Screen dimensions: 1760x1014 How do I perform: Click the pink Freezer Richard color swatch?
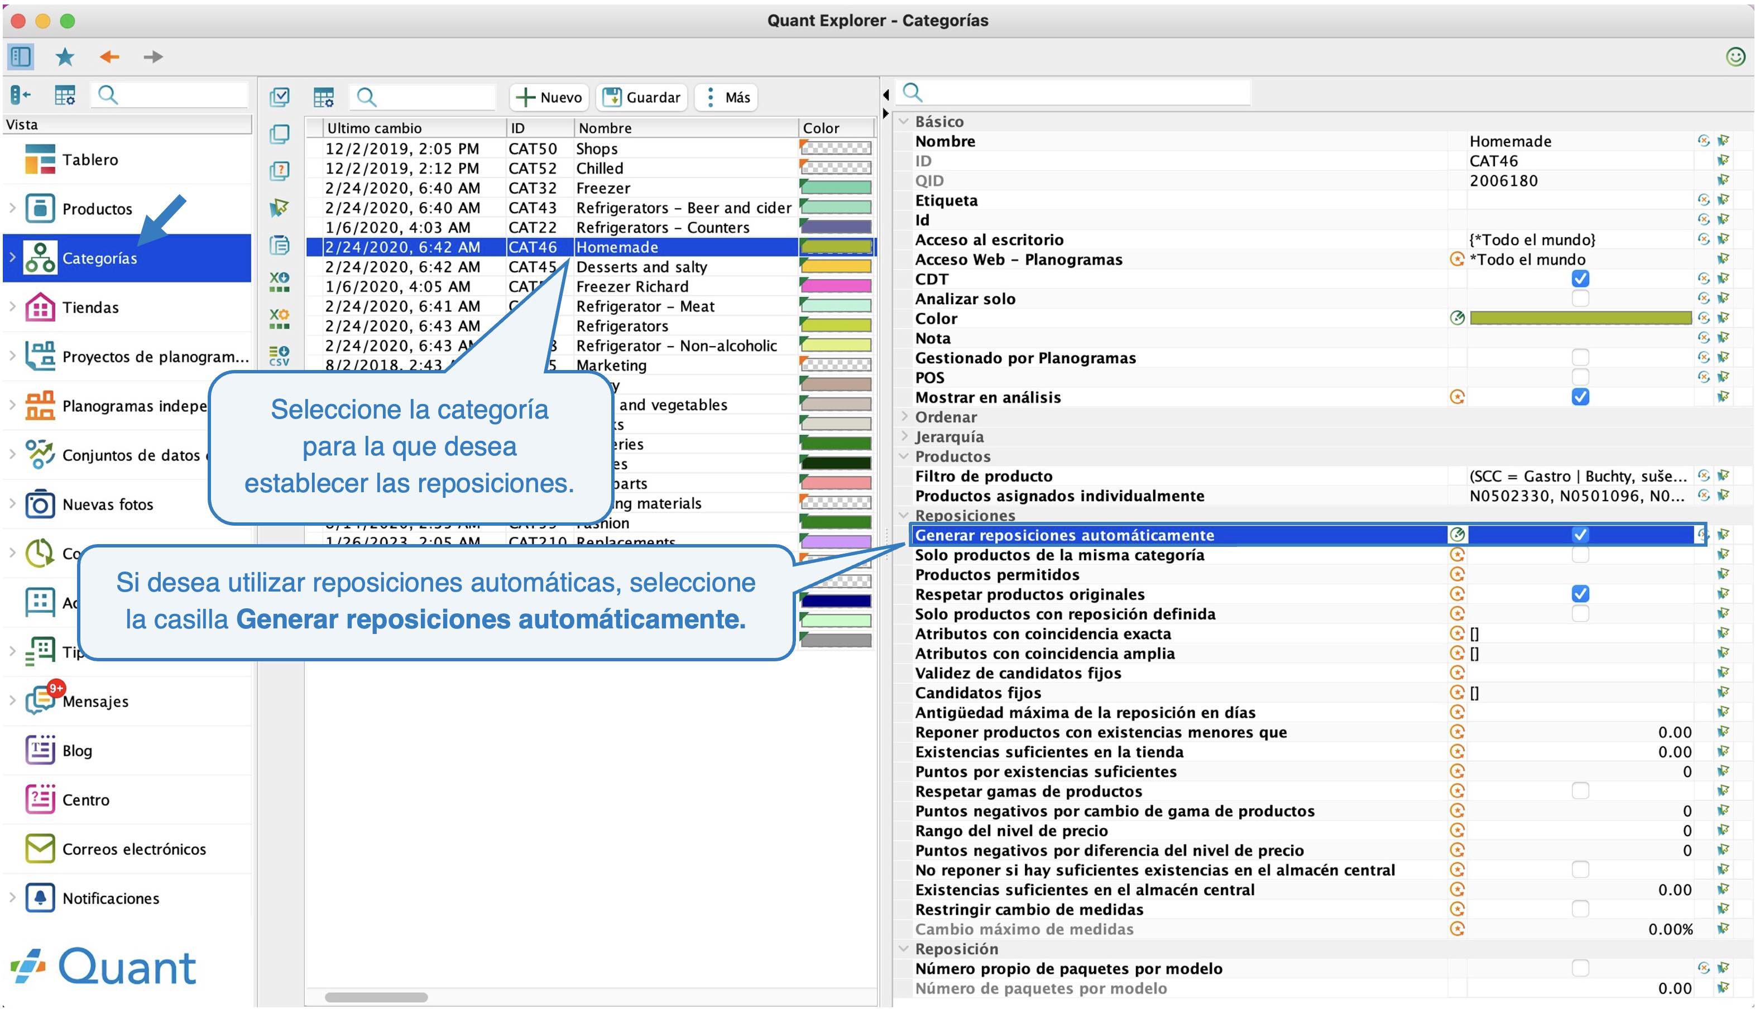tap(835, 286)
